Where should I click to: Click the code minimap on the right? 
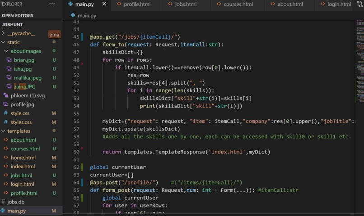[x=360, y=61]
